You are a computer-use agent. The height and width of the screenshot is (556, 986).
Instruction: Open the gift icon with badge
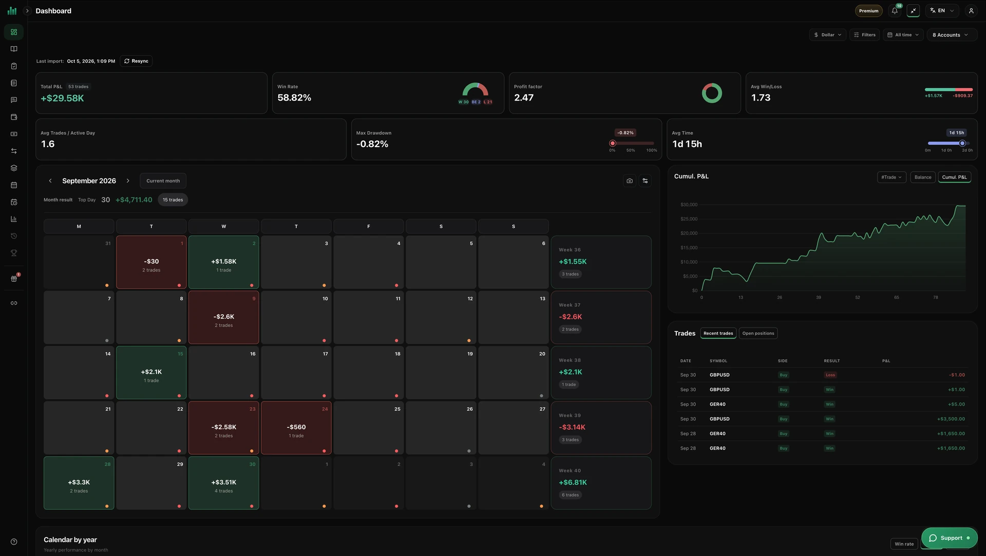(x=14, y=279)
